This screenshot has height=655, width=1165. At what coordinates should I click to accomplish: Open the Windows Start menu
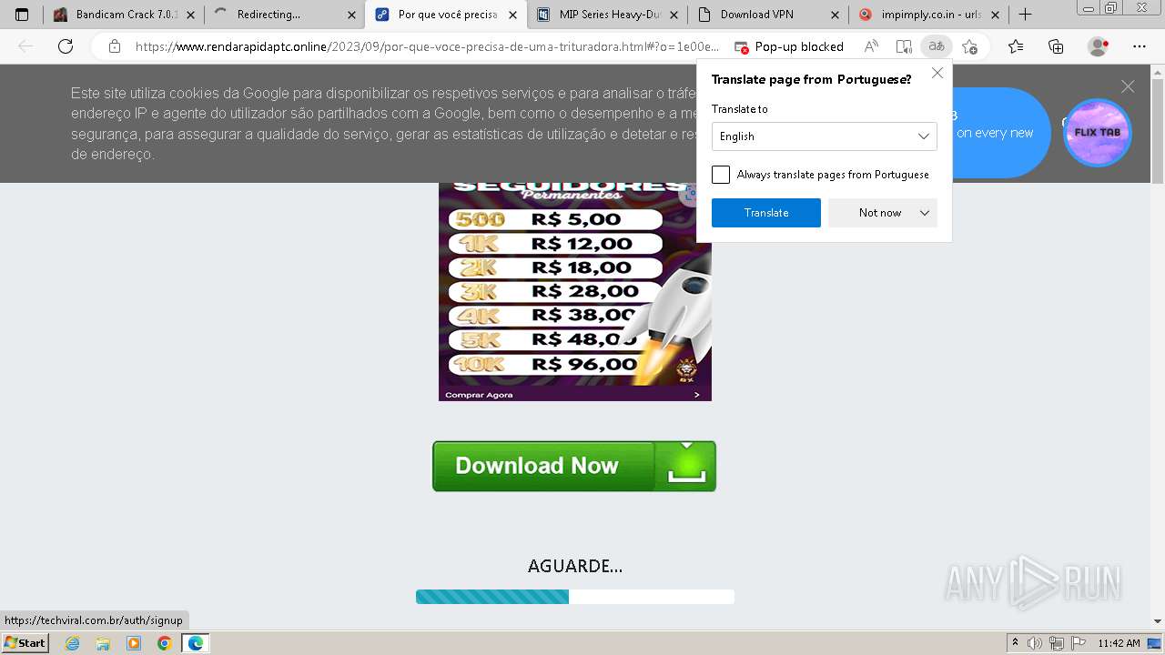point(25,643)
